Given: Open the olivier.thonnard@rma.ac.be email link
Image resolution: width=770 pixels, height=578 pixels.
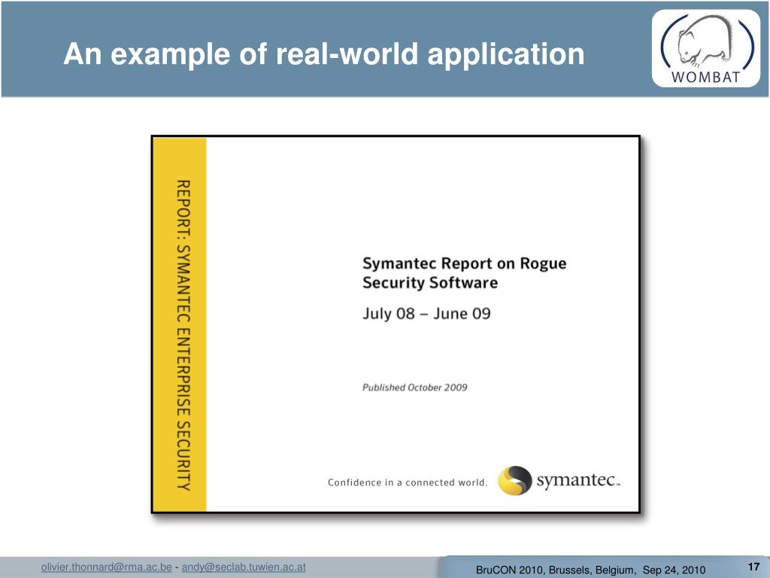Looking at the screenshot, I should 107,567.
